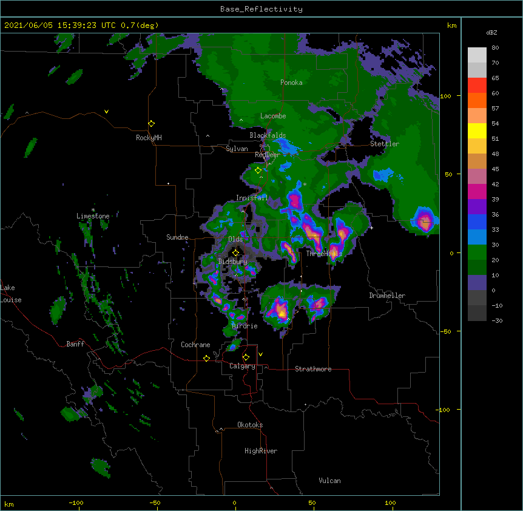Click the Drumheller label

387,296
